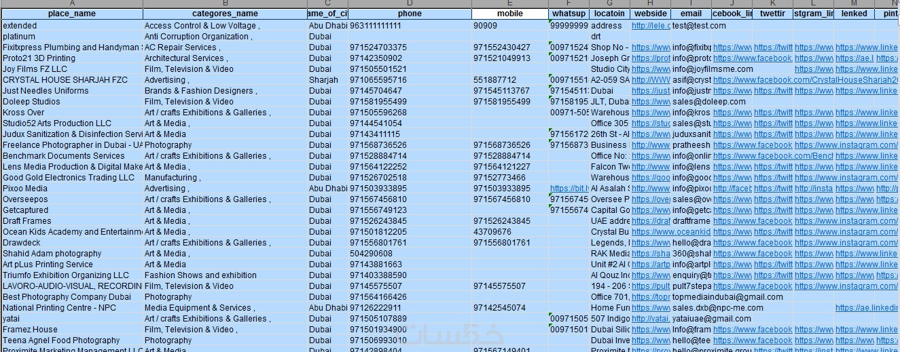This screenshot has width=900, height=352.
Task: Select the 'Draft Frames' place name cell
Action: [x=72, y=221]
